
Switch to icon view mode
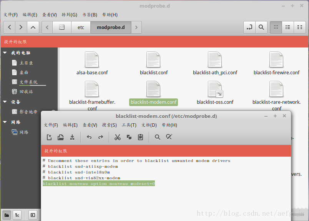click(x=276, y=27)
